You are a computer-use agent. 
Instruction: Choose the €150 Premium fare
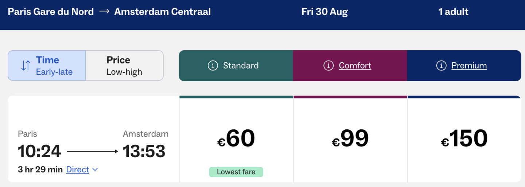coord(464,139)
